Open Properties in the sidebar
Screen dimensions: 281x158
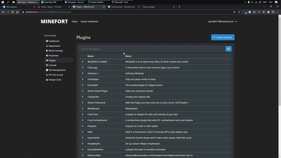[x=52, y=56]
